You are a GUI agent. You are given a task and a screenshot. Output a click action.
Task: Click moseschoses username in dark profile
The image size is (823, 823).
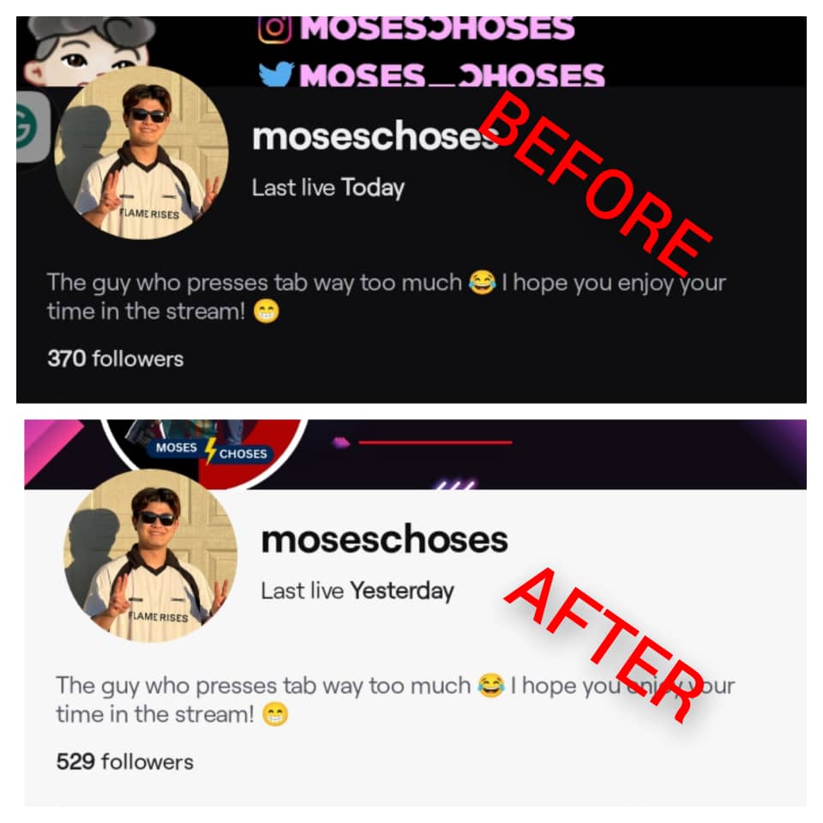tap(375, 136)
